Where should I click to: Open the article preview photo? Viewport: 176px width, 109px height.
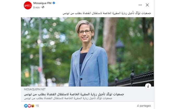(x=87, y=52)
